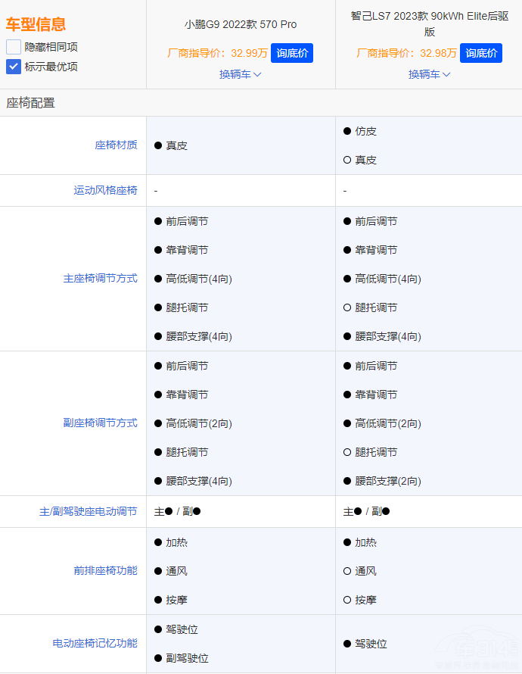Open the 小鹏G9 2022款 570 Pro title

(x=241, y=24)
